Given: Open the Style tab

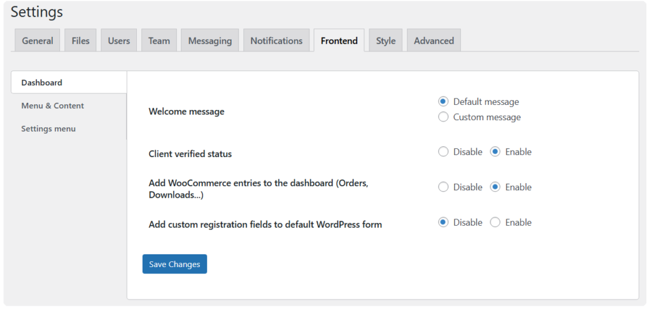Looking at the screenshot, I should pos(385,41).
